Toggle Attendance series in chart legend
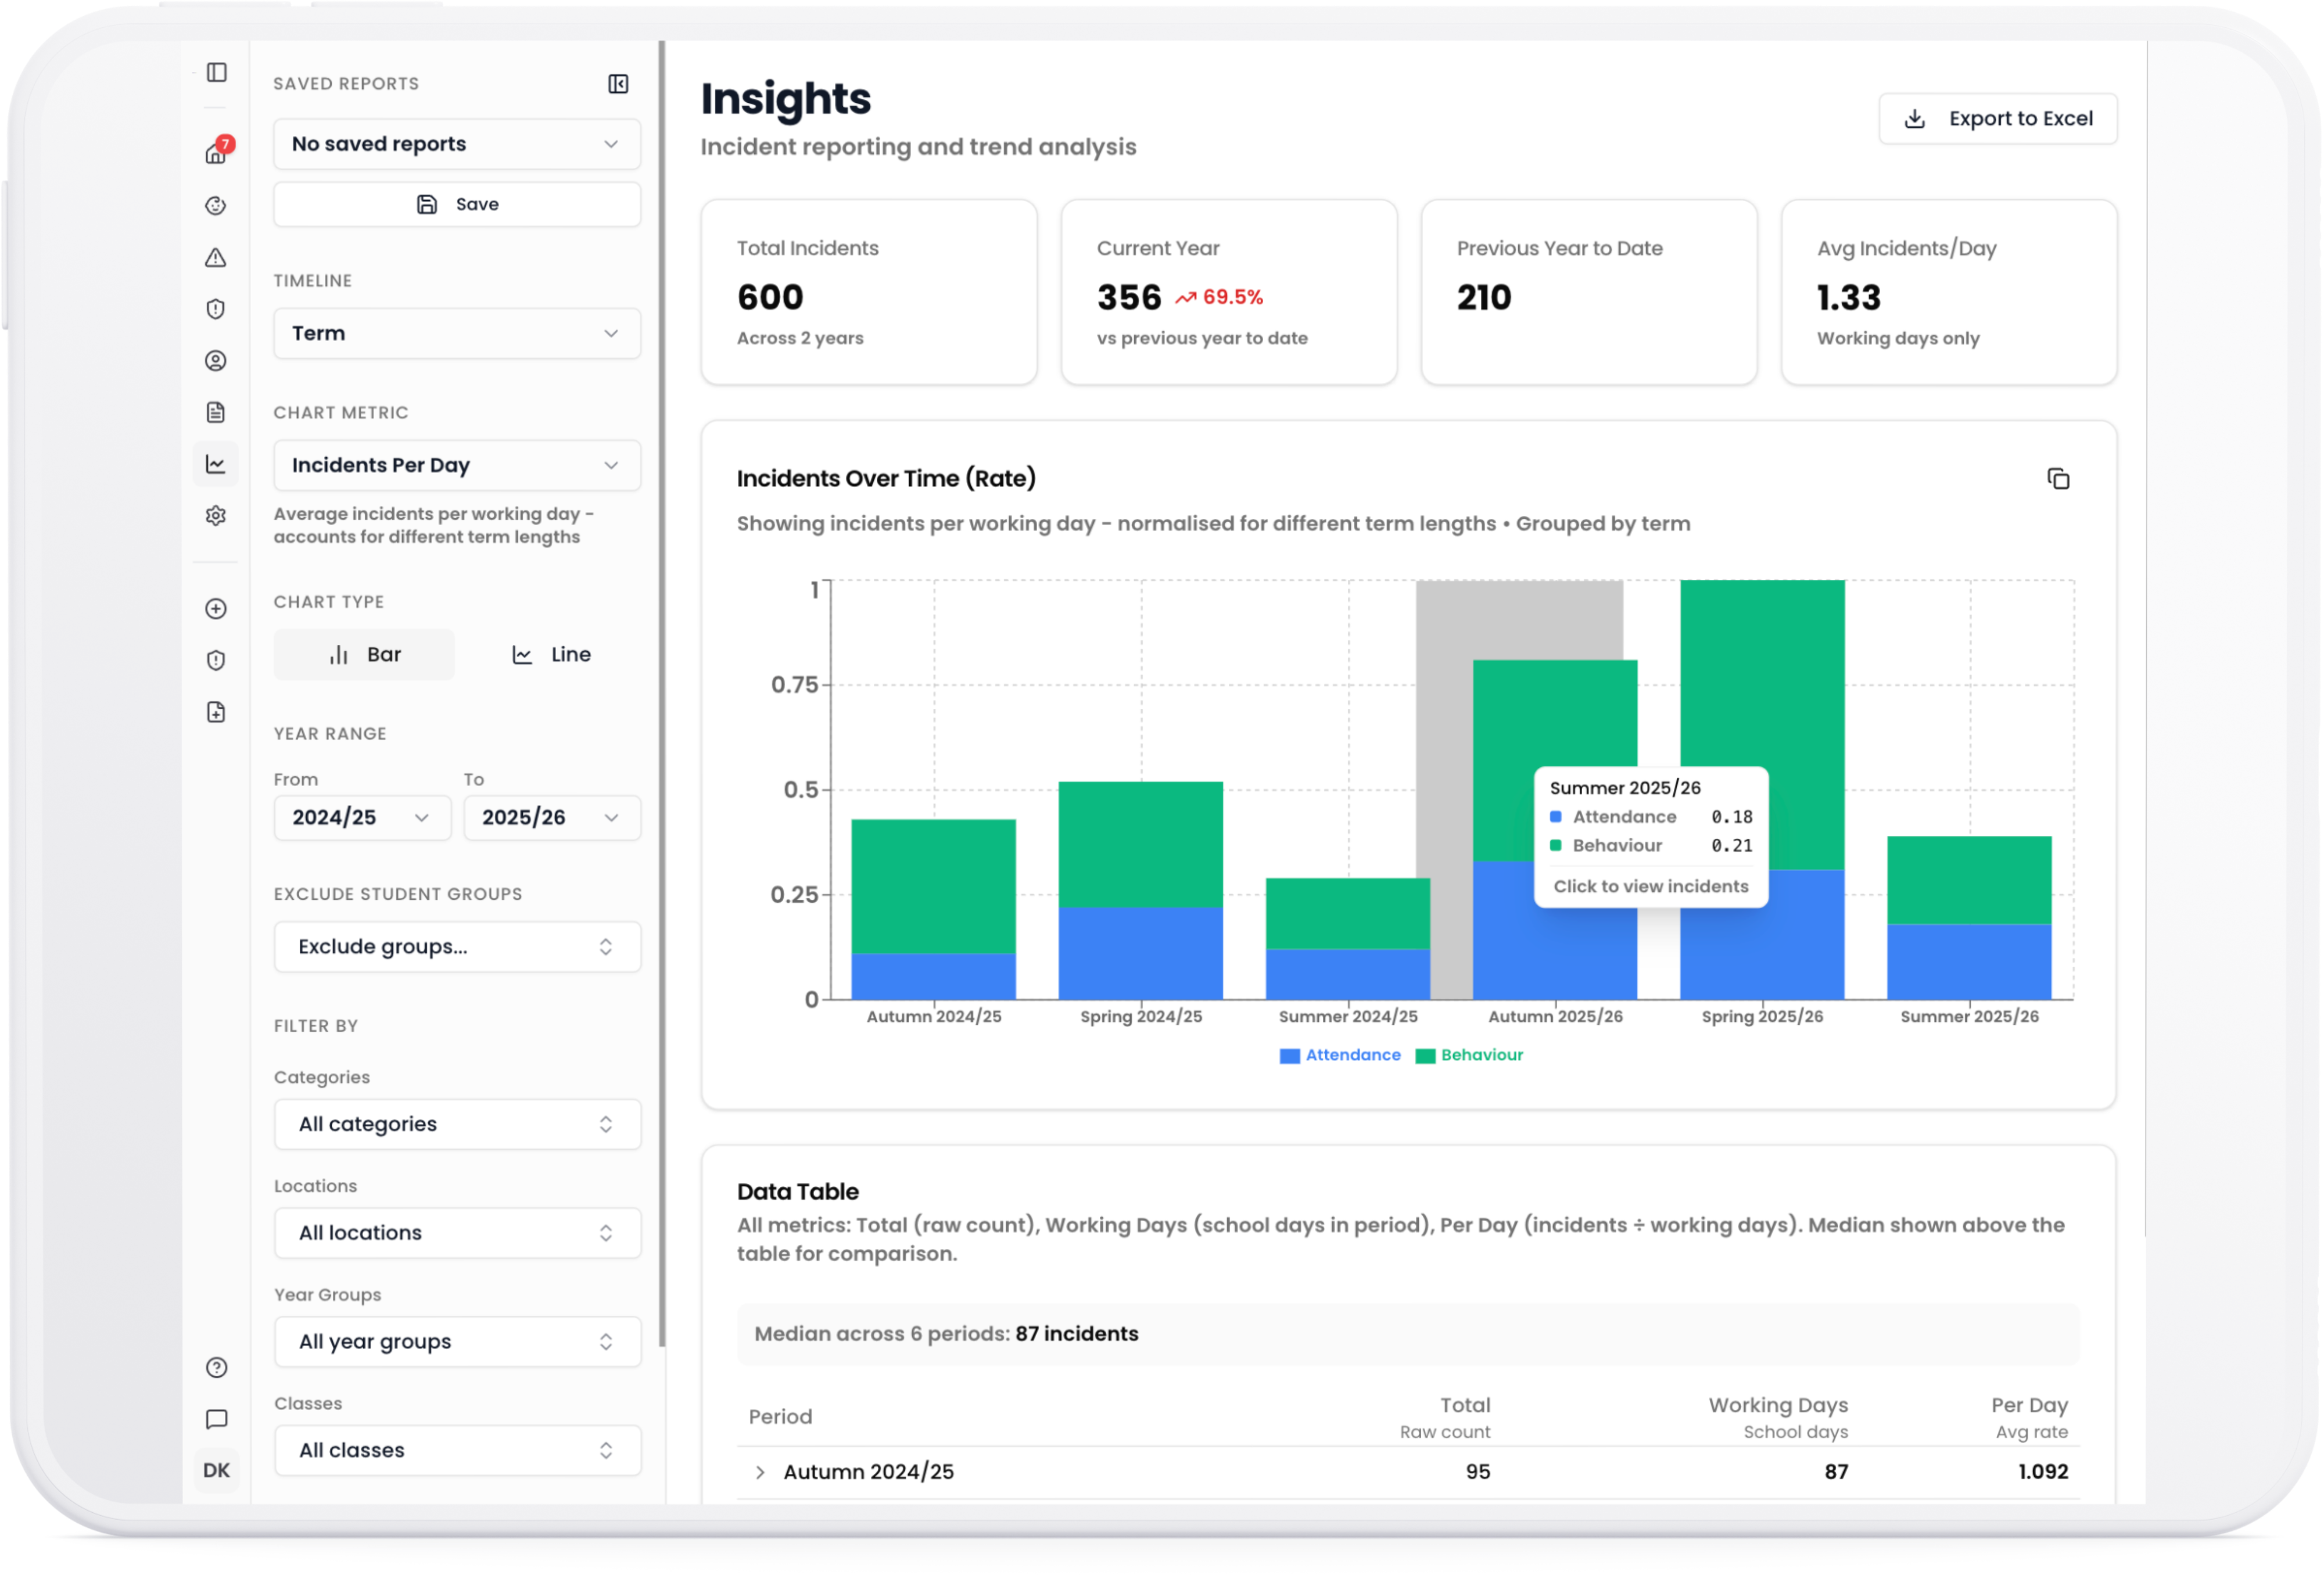Screen dimensions: 2324x1575 click(1340, 1055)
